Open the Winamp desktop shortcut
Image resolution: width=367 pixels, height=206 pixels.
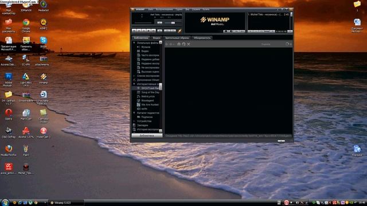point(44,78)
